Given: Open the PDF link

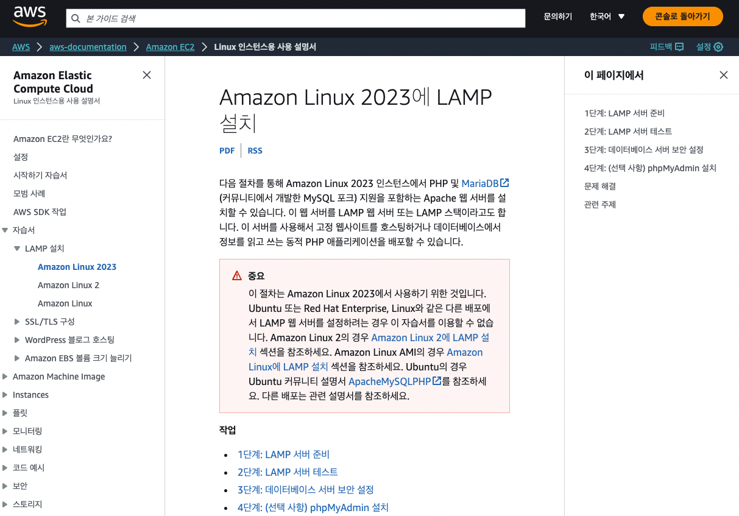Looking at the screenshot, I should [x=227, y=150].
